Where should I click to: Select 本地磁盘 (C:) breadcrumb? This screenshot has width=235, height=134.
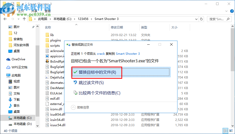(62, 19)
